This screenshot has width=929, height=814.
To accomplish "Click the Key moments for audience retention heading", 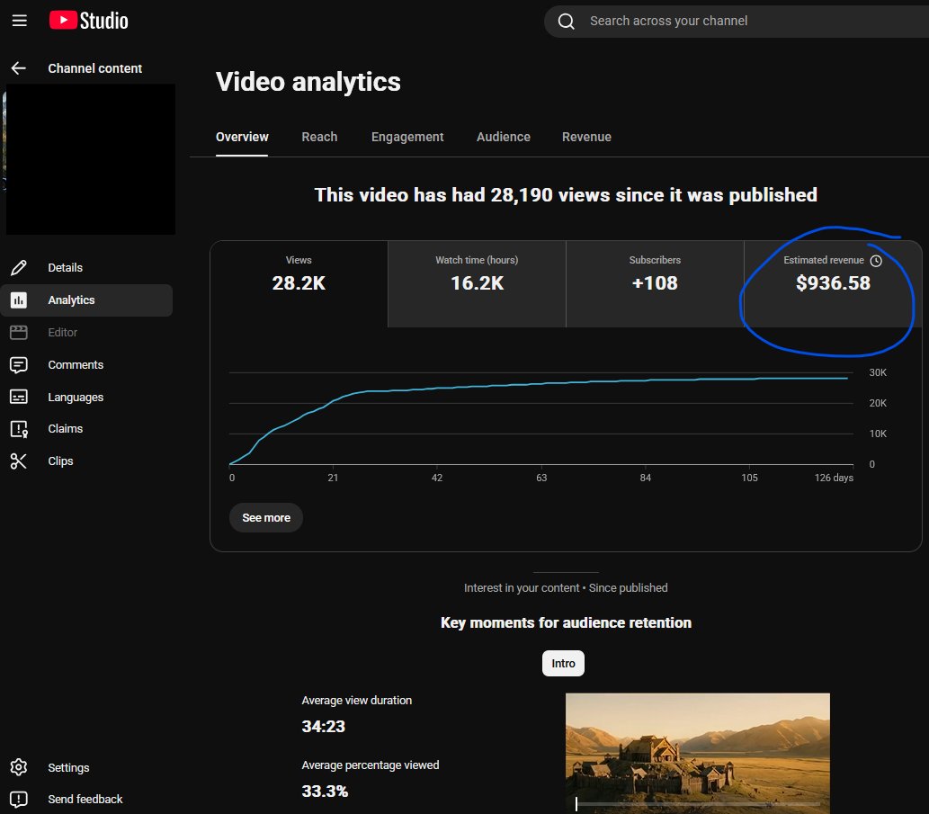I will tap(566, 622).
